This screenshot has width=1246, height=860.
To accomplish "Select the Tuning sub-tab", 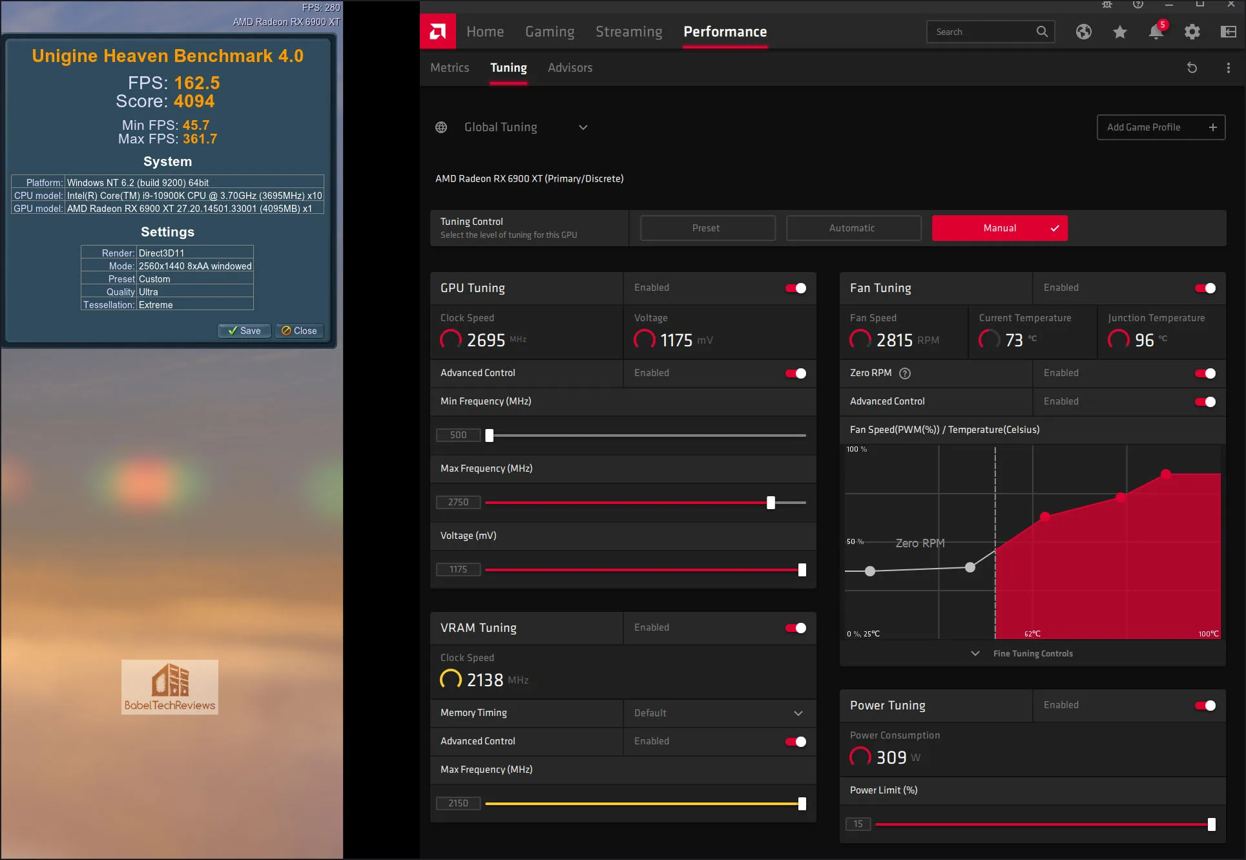I will tap(508, 68).
